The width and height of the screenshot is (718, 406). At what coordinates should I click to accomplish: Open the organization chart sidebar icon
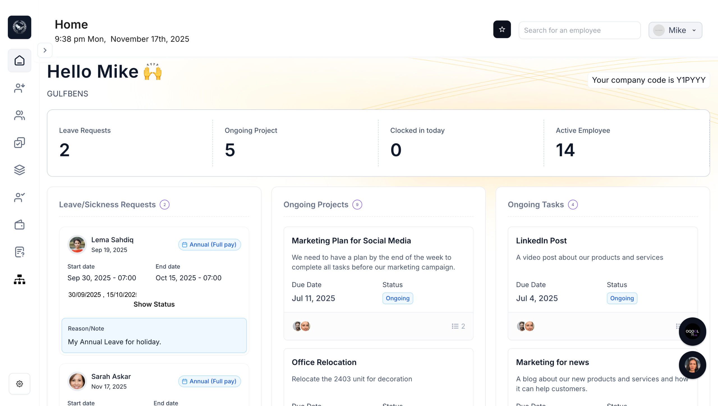pos(19,279)
